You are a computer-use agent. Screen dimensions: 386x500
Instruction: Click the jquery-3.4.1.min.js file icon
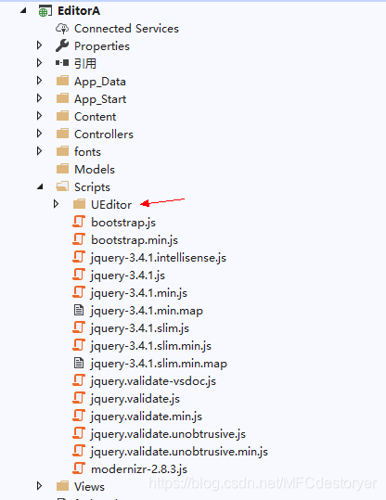(x=79, y=292)
